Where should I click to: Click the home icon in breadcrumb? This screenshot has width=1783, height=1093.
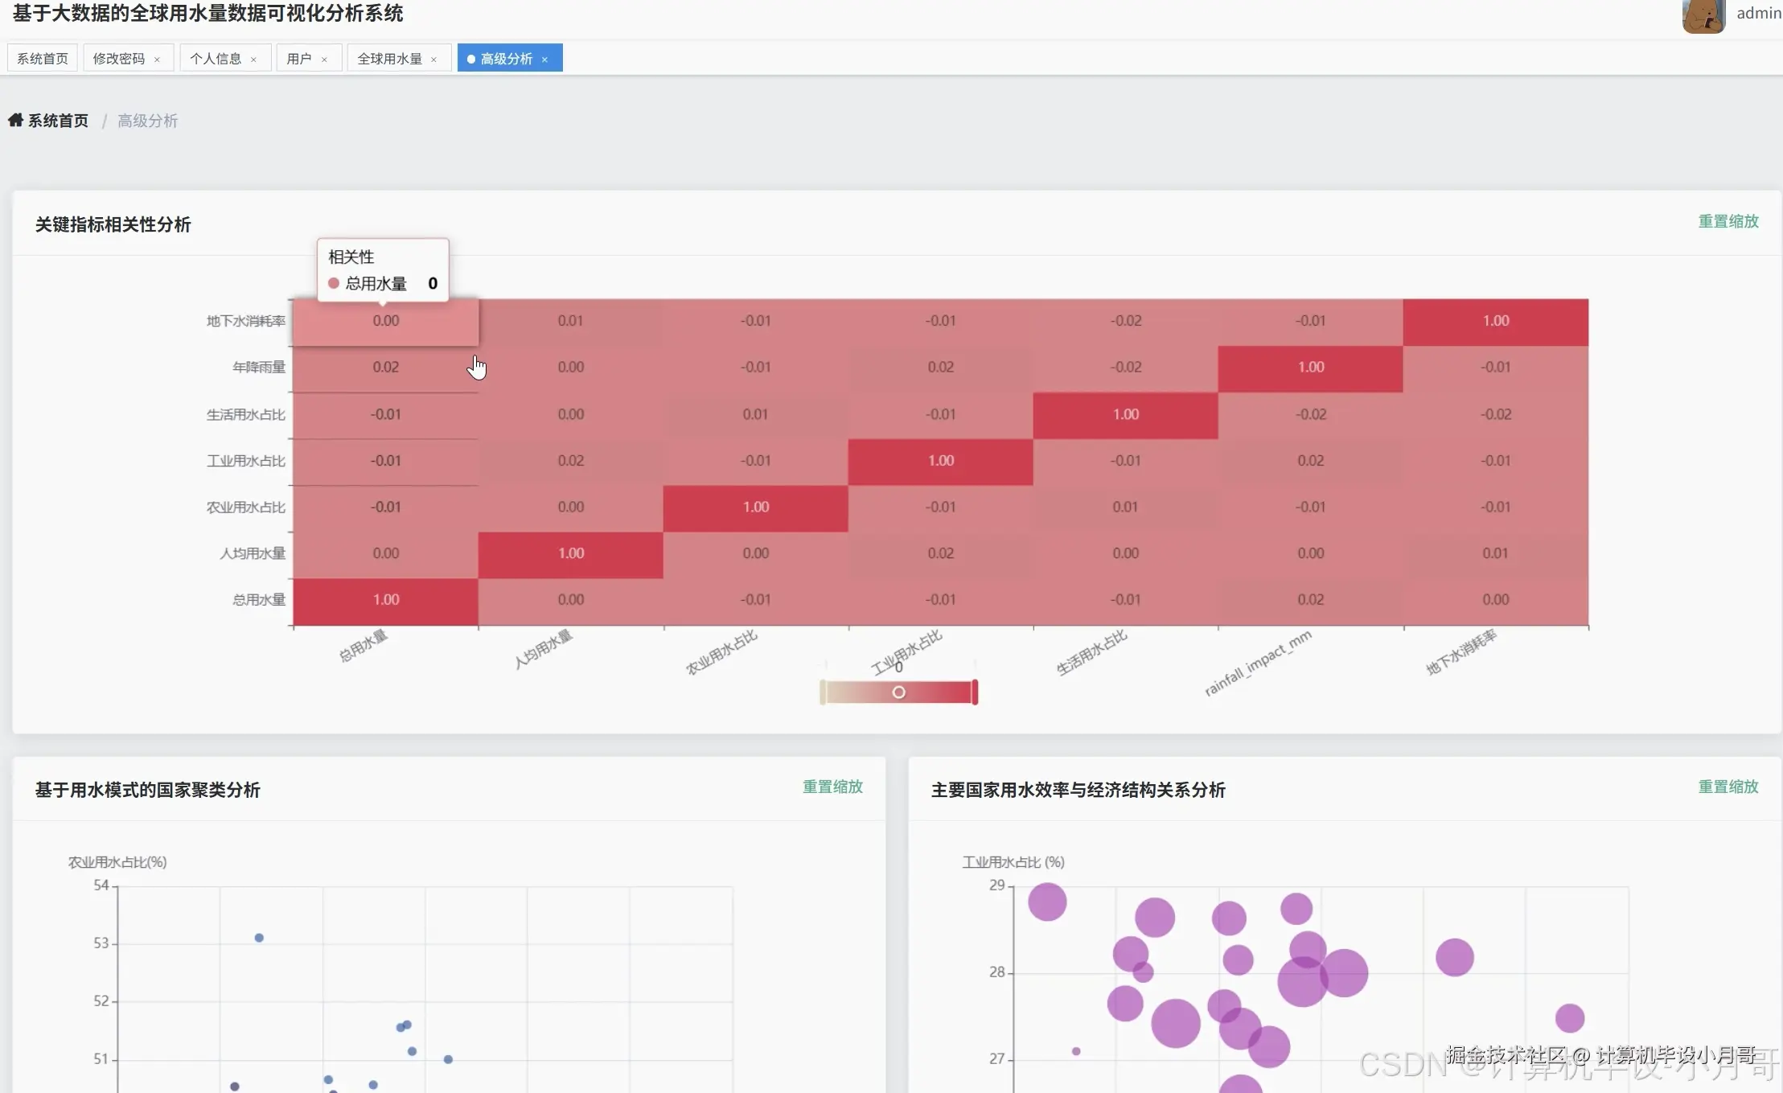pyautogui.click(x=15, y=121)
